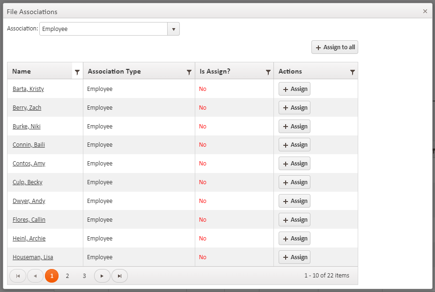Jump to the last page arrow
This screenshot has width=435, height=292.
pyautogui.click(x=119, y=276)
